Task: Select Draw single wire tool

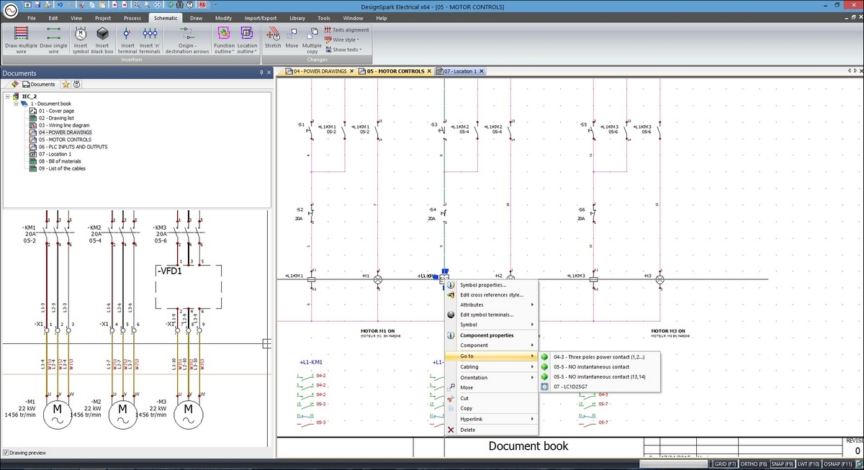Action: pyautogui.click(x=53, y=40)
